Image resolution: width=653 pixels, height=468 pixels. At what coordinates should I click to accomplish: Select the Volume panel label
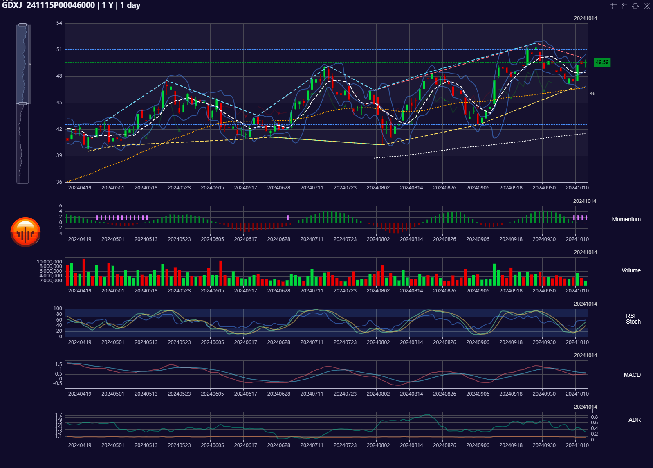click(631, 270)
